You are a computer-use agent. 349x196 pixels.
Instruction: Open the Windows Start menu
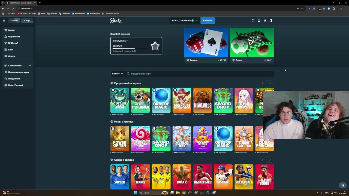click(135, 193)
